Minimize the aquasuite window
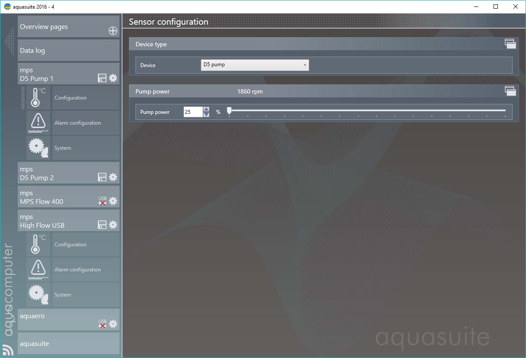The image size is (526, 358). [x=476, y=6]
